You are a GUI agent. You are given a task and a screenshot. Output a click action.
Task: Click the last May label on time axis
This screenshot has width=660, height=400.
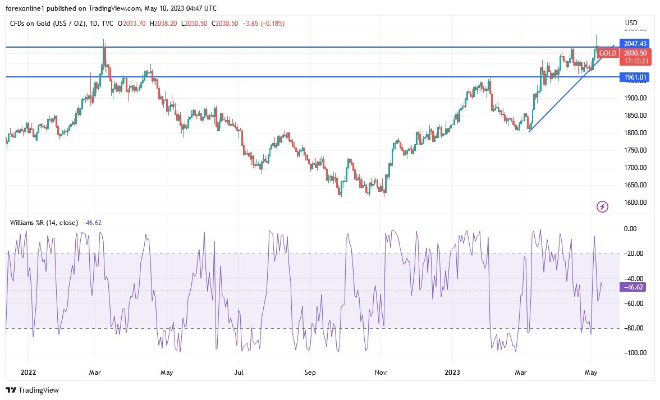591,373
